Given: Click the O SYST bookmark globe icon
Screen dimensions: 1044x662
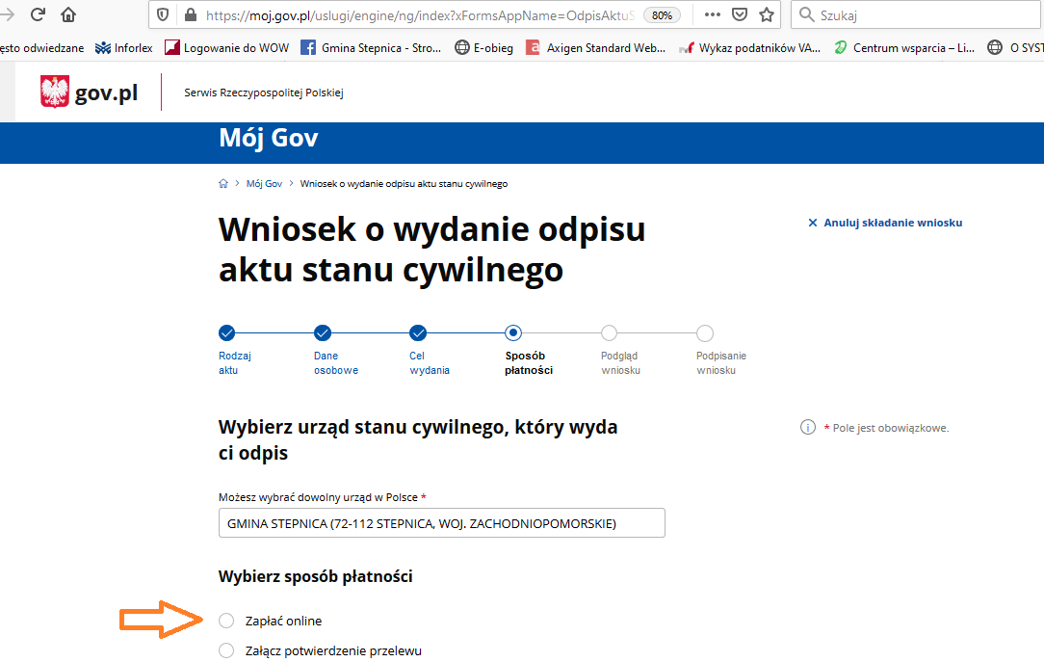Looking at the screenshot, I should coord(995,47).
